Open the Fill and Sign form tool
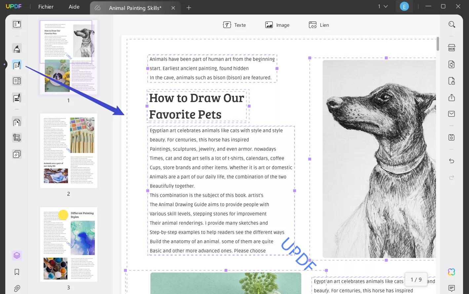This screenshot has height=294, width=469. point(17,97)
